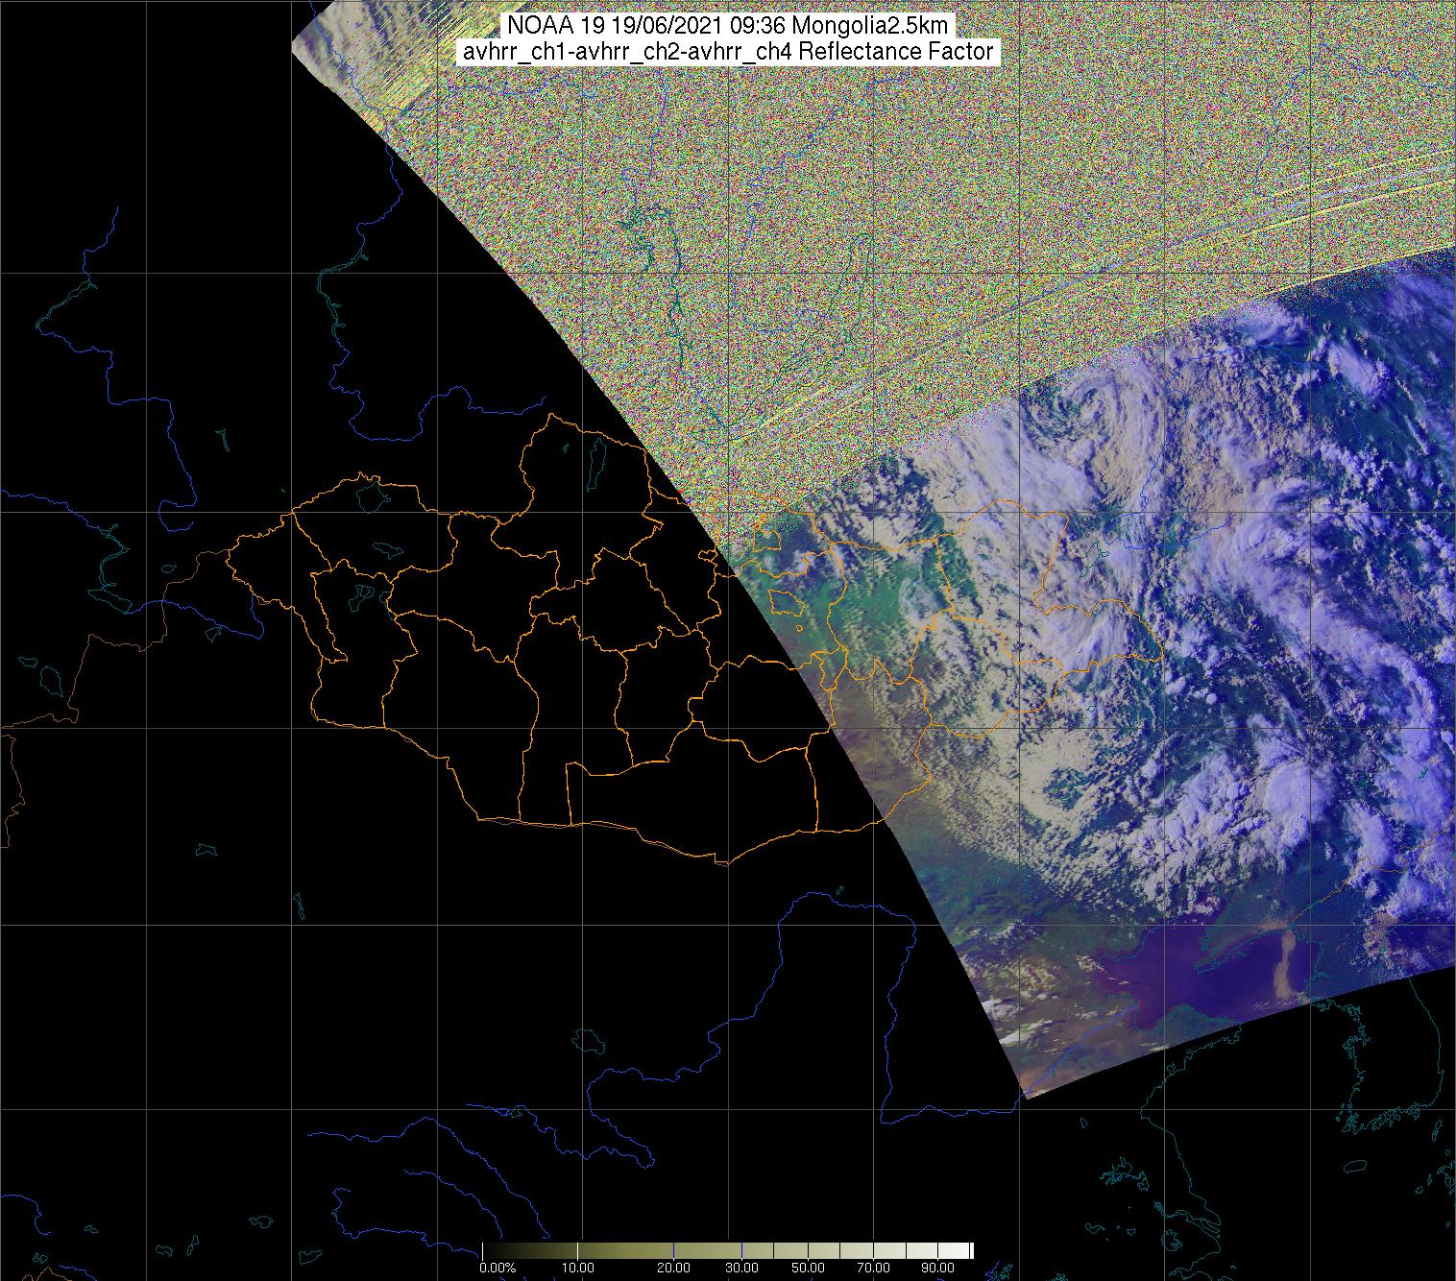Click the '50.00' colorbar label
1456x1281 pixels.
pyautogui.click(x=809, y=1269)
